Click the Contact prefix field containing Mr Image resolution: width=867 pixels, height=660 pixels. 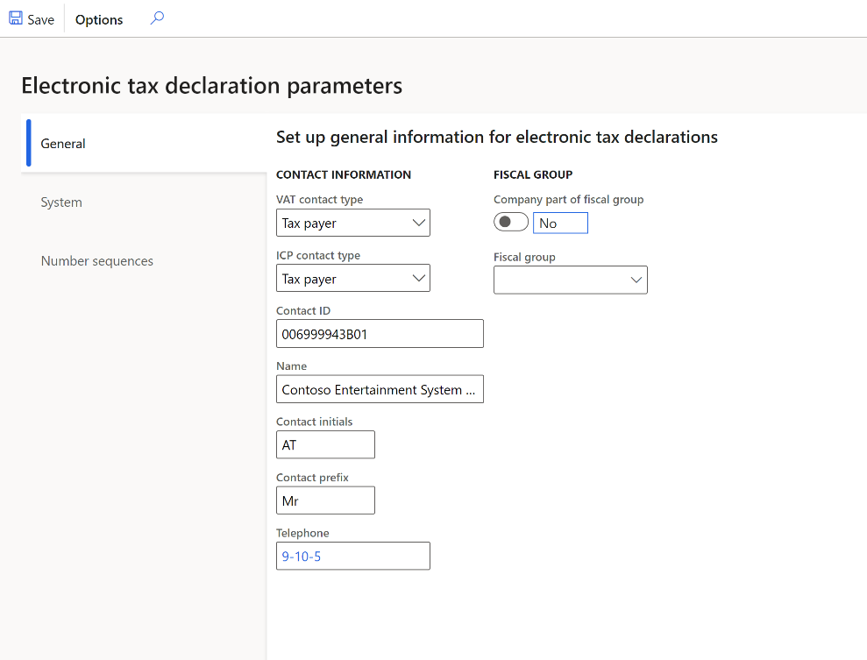(325, 500)
